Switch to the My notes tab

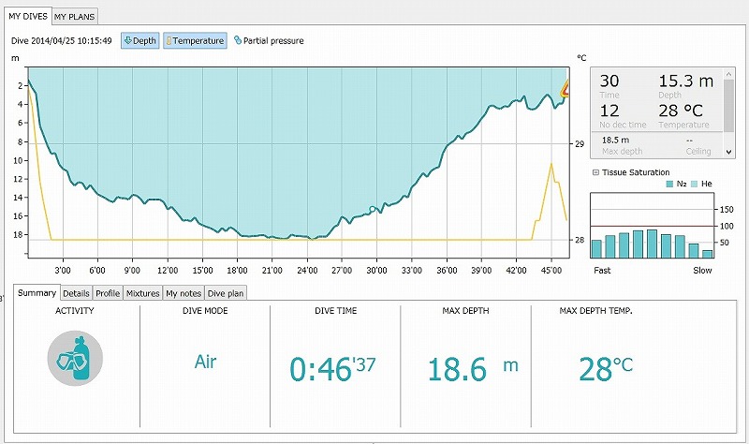[184, 293]
